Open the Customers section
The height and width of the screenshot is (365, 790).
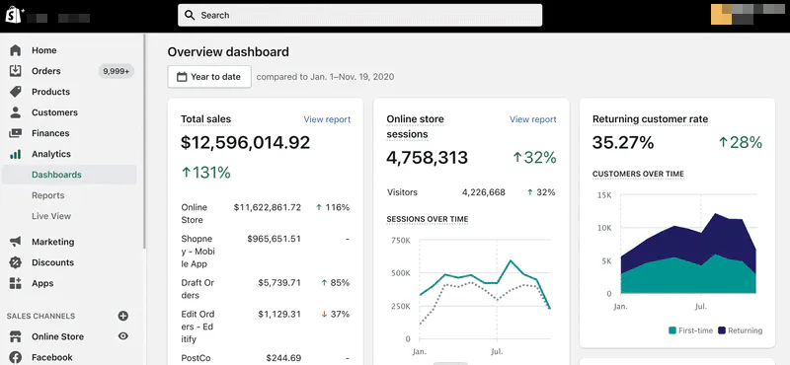pos(54,112)
